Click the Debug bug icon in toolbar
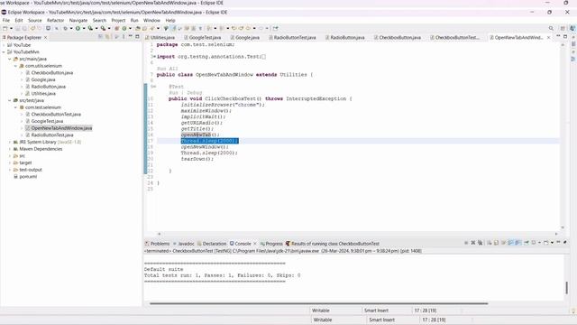Image resolution: width=577 pixels, height=325 pixels. click(65, 28)
